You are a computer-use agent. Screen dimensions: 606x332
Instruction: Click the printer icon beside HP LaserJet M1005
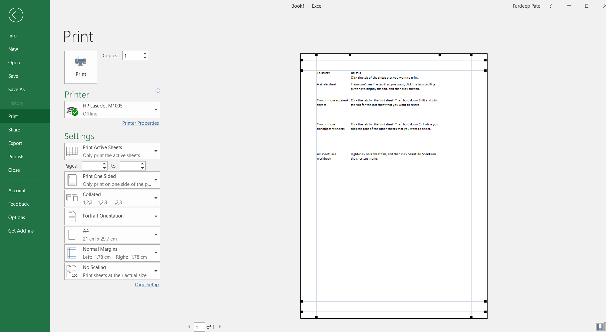click(x=72, y=110)
